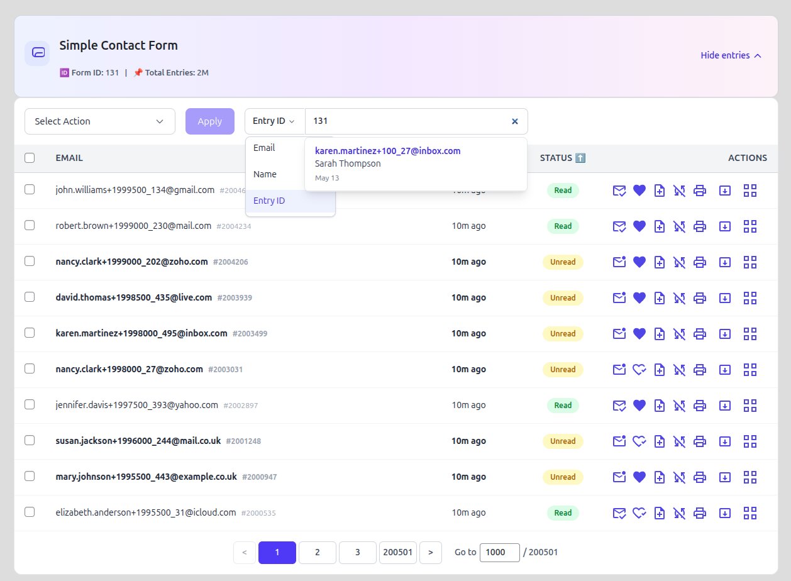This screenshot has width=791, height=581.
Task: Check the box for mary.johnson entry
Action: point(30,477)
